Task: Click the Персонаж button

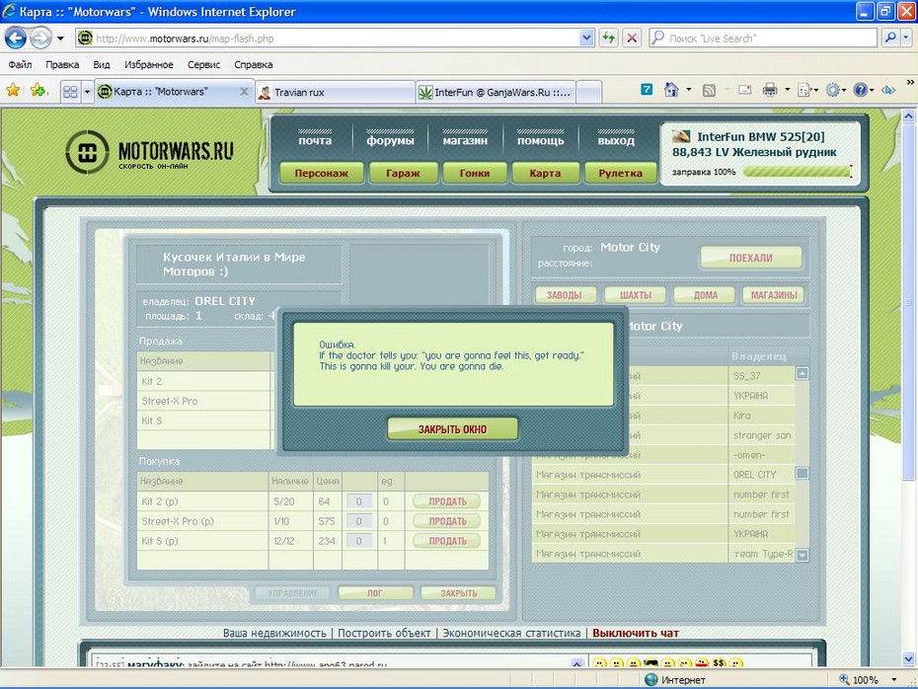Action: point(322,174)
